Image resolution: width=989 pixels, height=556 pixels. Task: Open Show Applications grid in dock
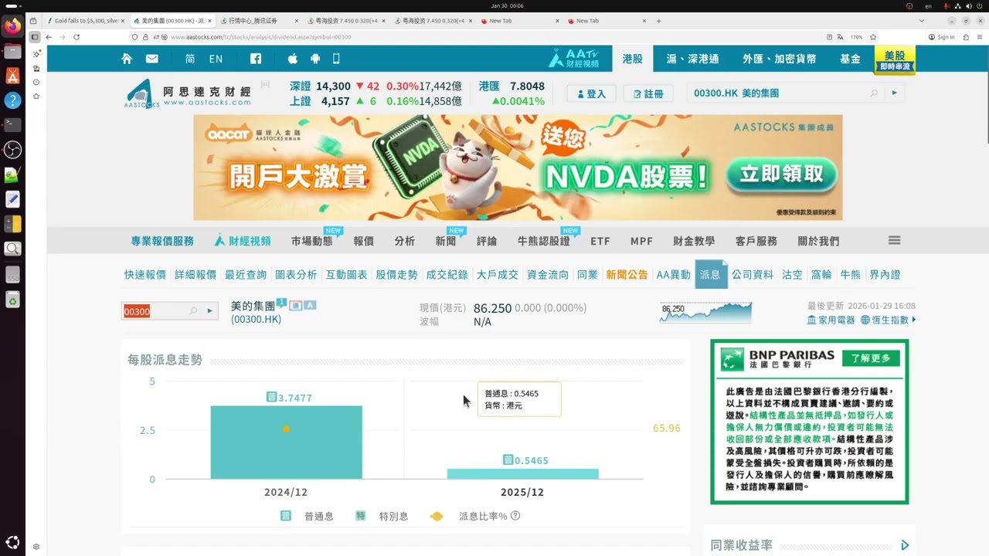coord(12,542)
